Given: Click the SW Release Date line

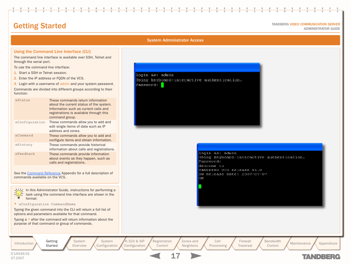Looking at the screenshot, I should [x=233, y=174].
